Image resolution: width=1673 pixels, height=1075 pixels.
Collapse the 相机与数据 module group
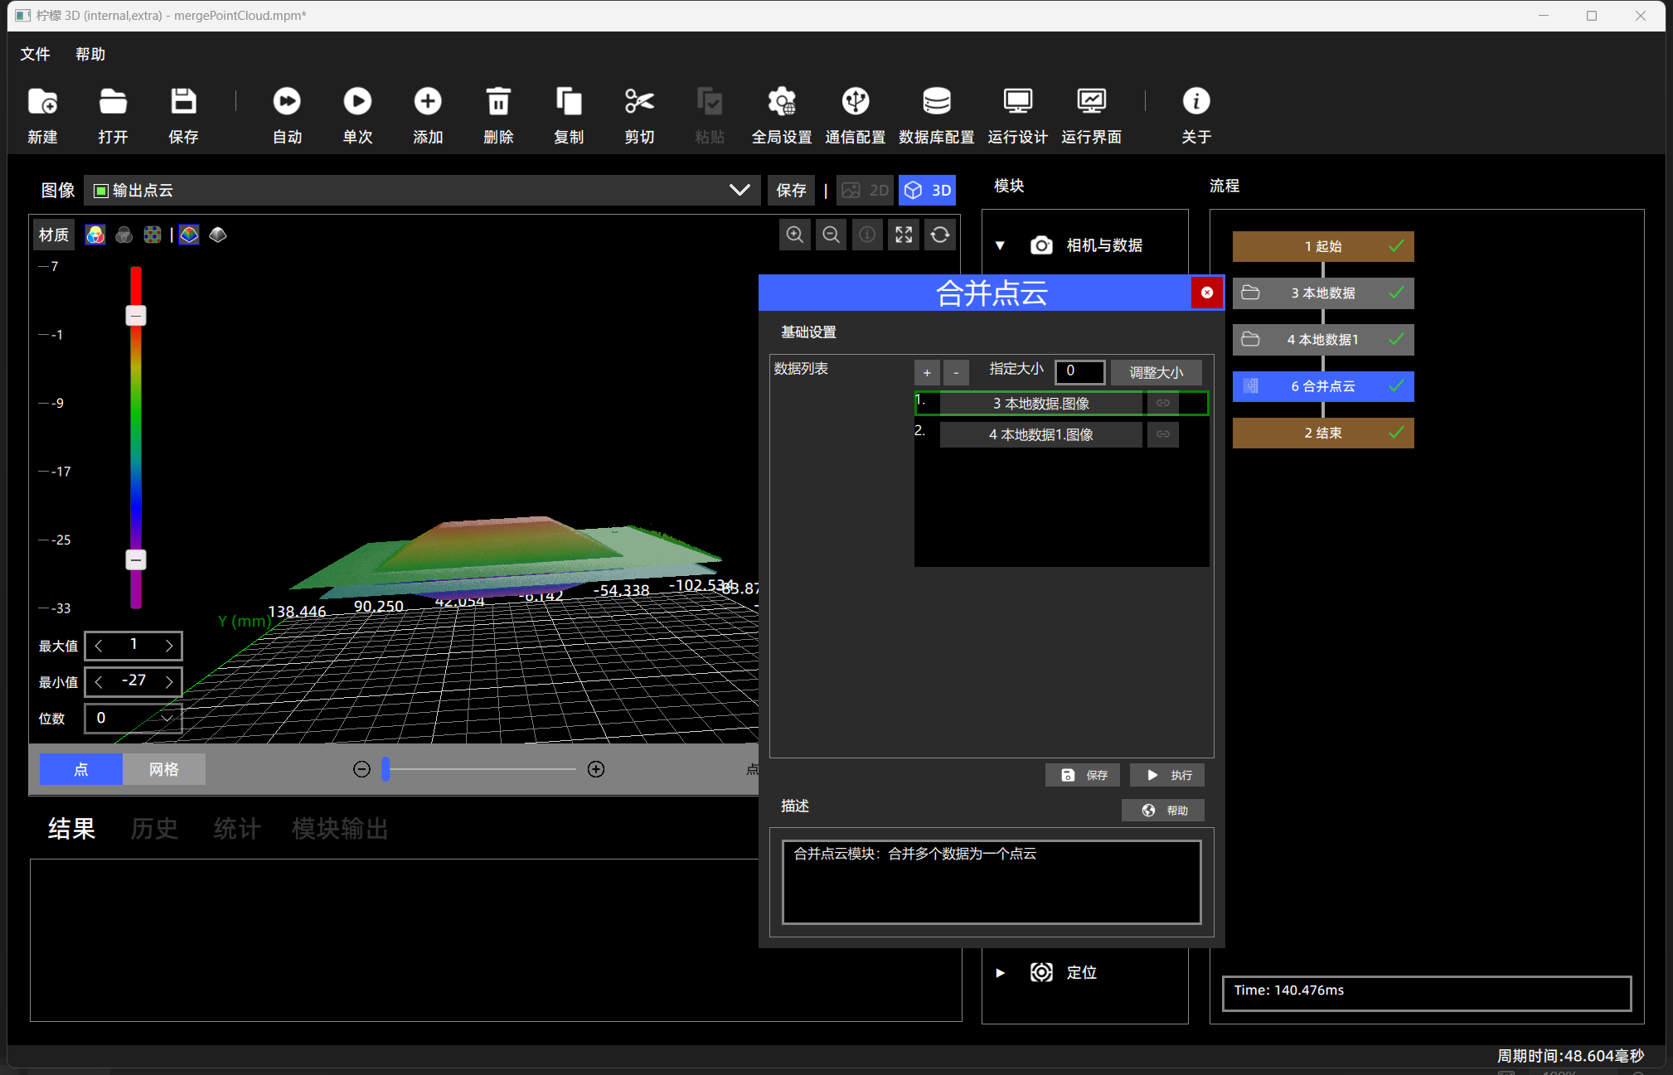tap(1000, 245)
